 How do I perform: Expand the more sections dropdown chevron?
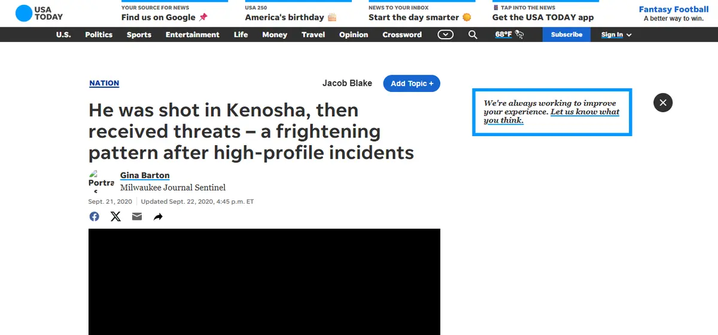click(x=445, y=35)
